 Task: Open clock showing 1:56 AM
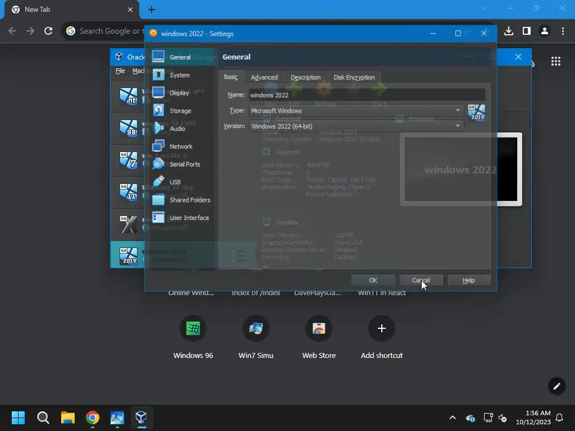tap(533, 418)
